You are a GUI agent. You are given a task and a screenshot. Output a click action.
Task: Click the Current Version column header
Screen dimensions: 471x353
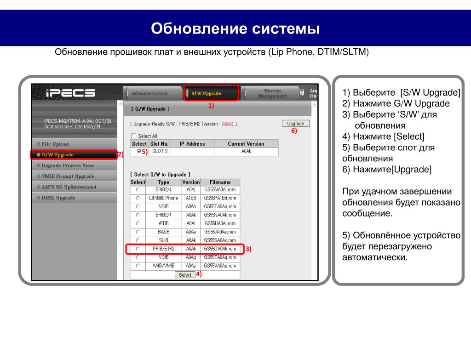pyautogui.click(x=246, y=144)
